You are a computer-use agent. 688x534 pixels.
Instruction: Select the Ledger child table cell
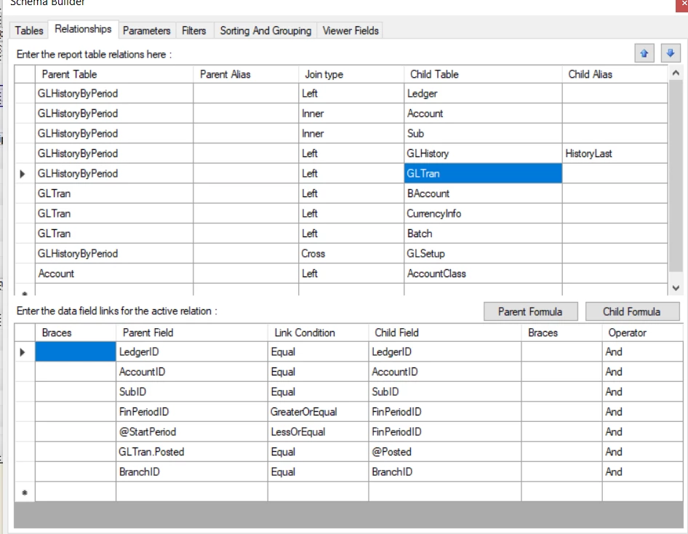coord(483,93)
